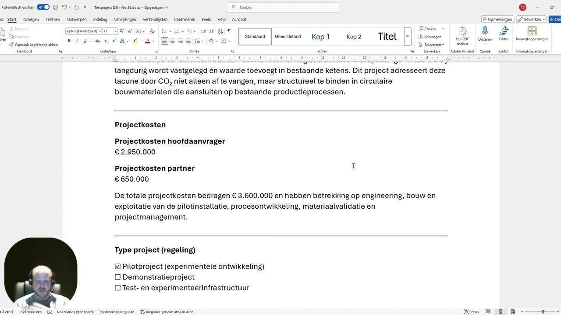Increase the paragraph indent

point(211,31)
